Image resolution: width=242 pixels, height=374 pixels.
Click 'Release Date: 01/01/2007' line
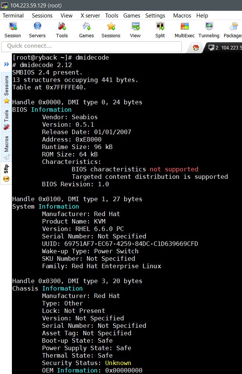pos(87,132)
